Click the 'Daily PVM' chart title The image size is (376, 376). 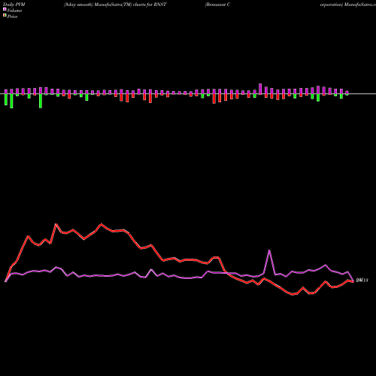click(x=14, y=5)
